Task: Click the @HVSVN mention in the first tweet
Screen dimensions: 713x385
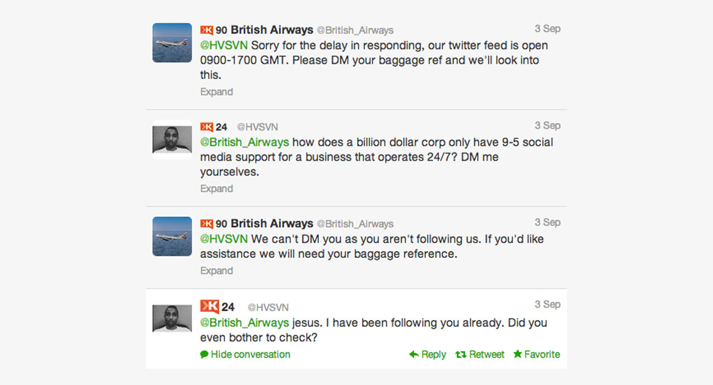Action: 223,46
